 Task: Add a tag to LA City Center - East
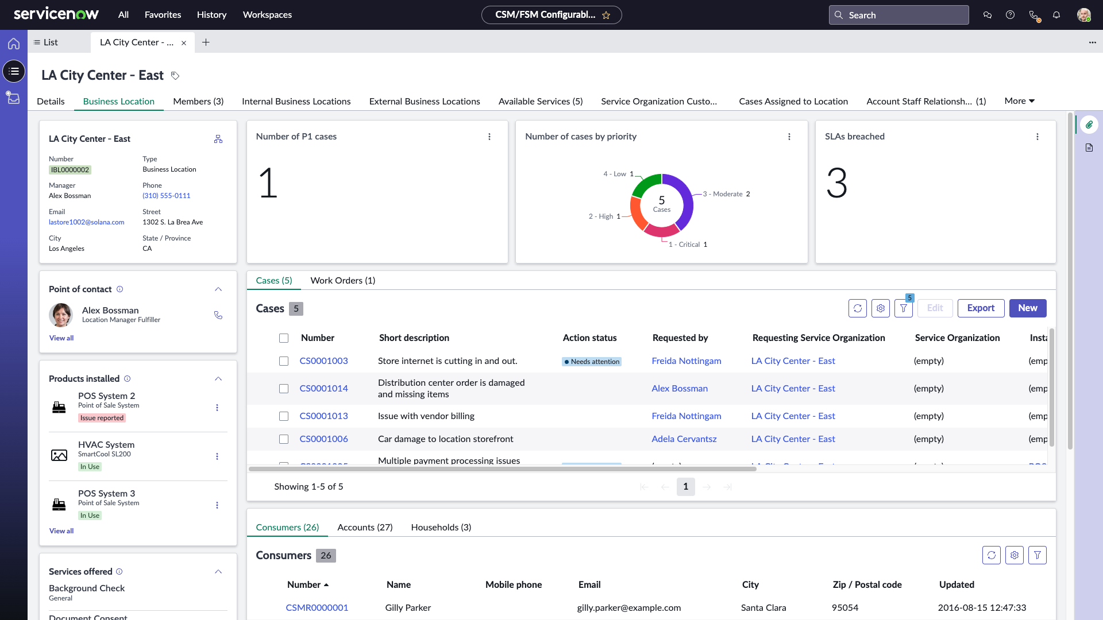click(175, 76)
